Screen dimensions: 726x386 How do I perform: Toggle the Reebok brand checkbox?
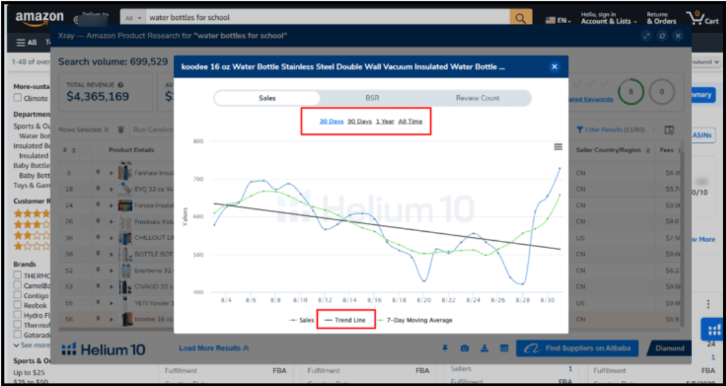18,306
